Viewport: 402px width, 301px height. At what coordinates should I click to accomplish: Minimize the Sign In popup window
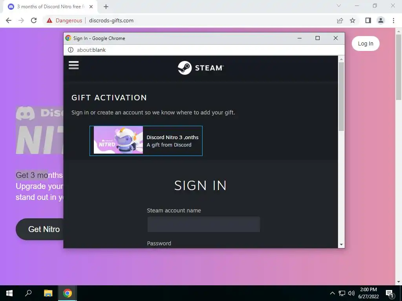pos(300,38)
